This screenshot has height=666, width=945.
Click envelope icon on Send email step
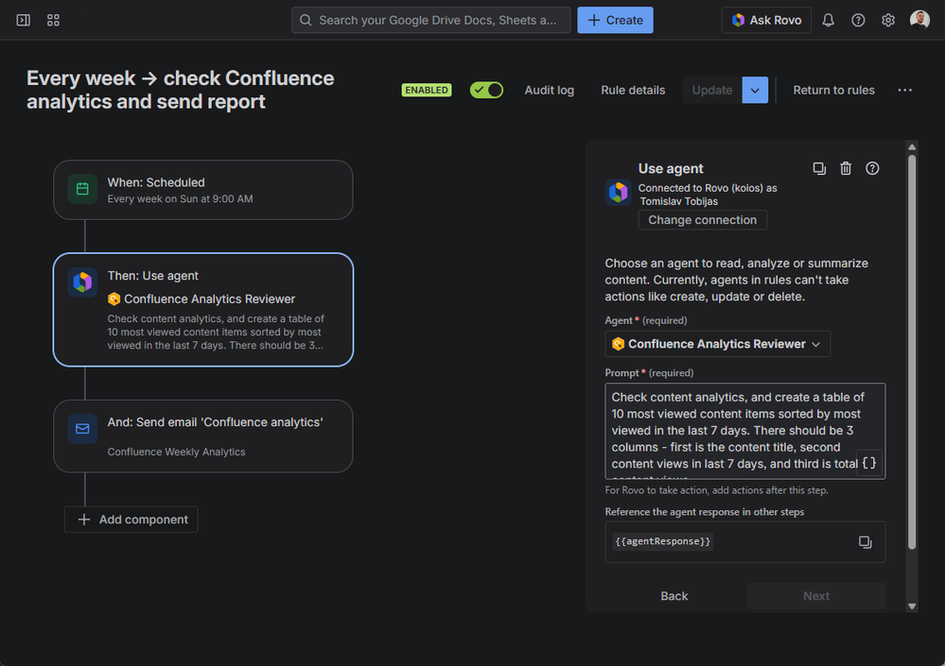[x=82, y=429]
